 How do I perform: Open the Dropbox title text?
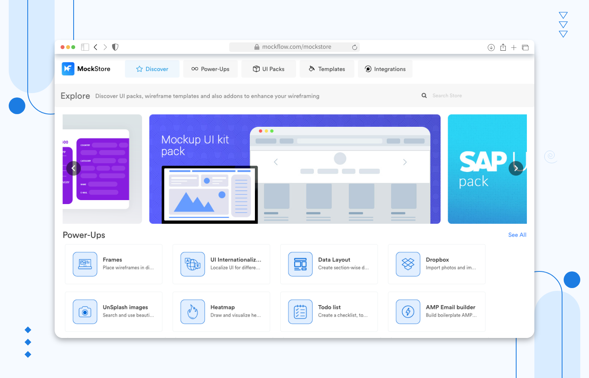click(437, 260)
